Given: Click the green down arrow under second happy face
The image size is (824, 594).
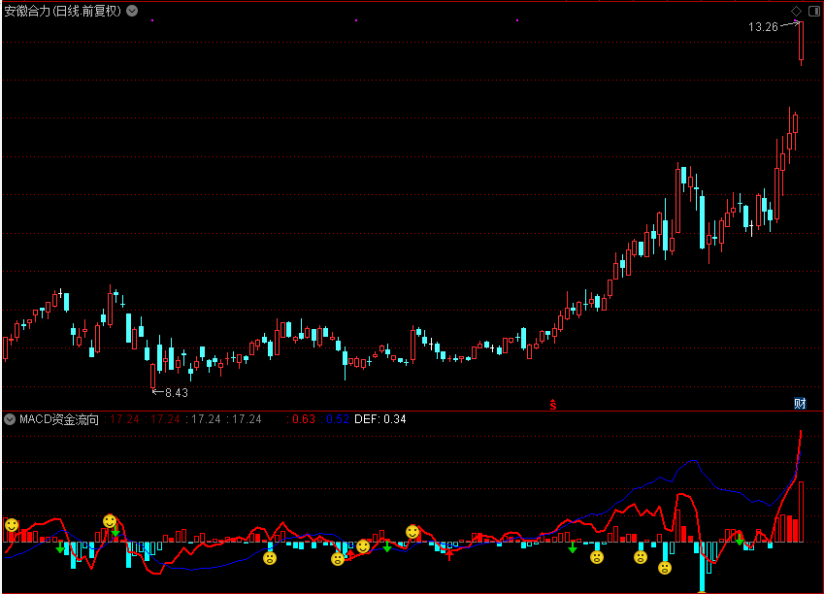Looking at the screenshot, I should tap(115, 532).
